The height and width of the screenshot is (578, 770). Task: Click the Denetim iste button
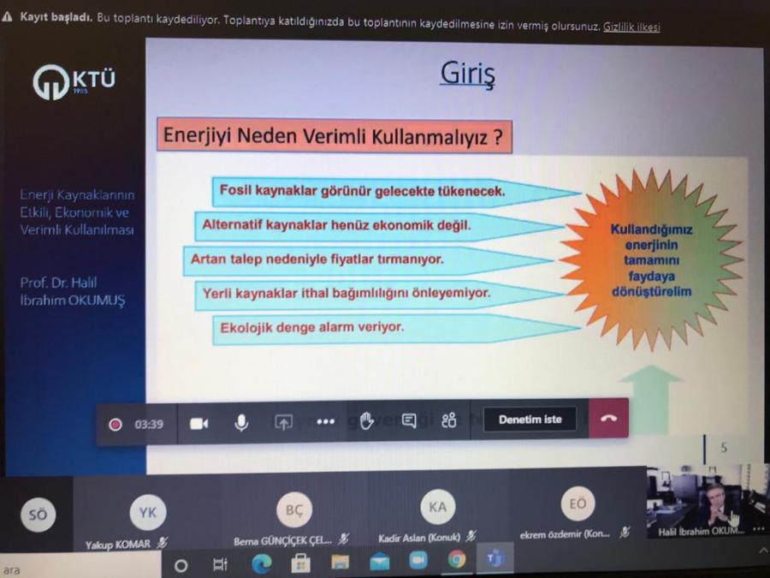(x=530, y=420)
